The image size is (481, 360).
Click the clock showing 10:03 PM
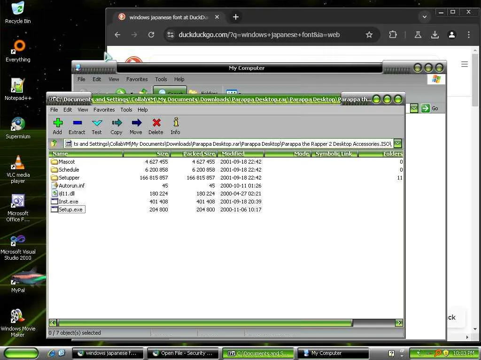point(464,353)
